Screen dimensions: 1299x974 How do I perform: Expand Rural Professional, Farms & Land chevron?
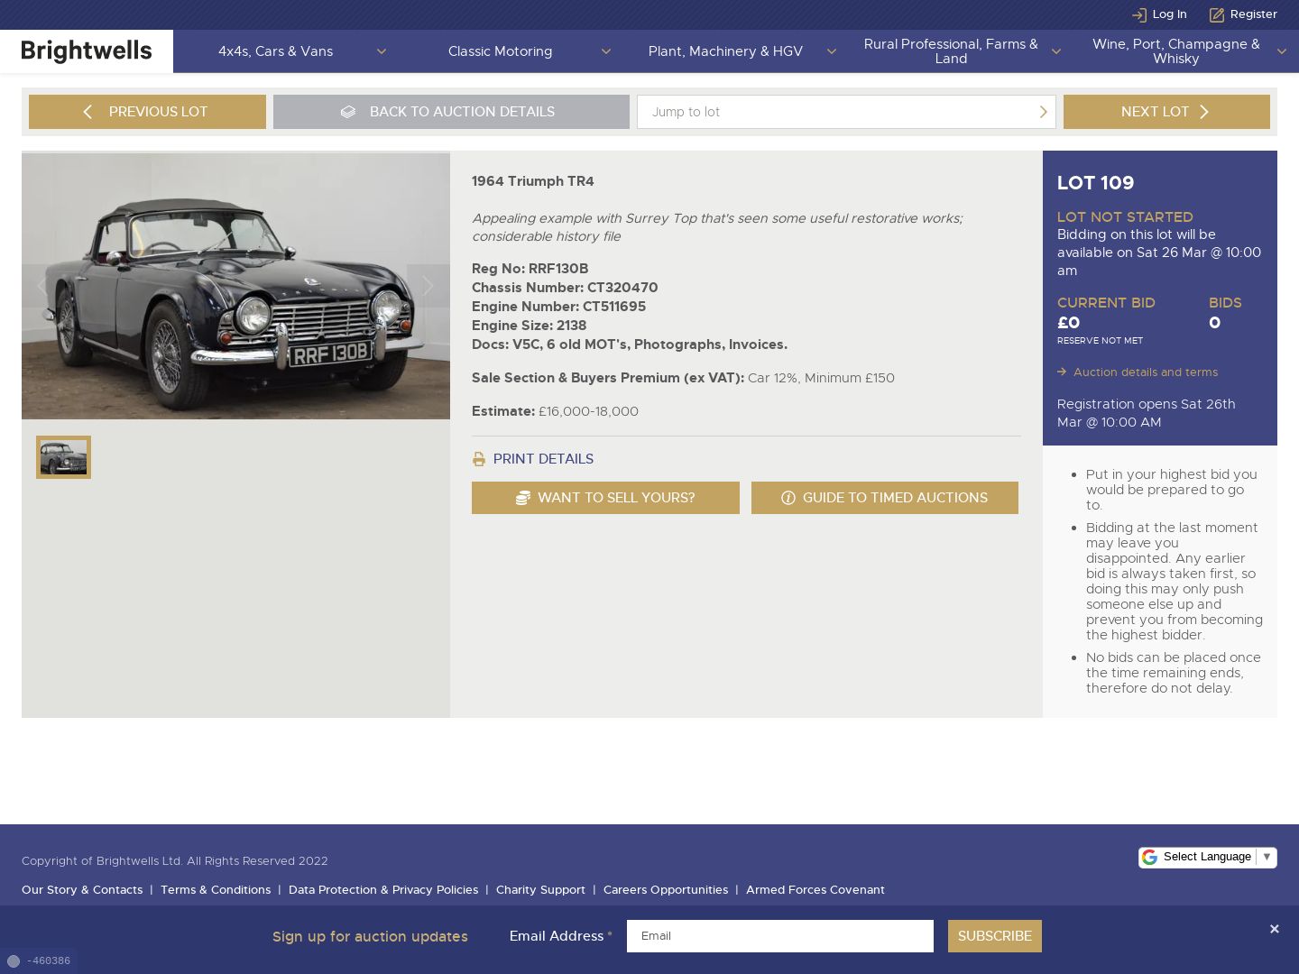(1056, 51)
